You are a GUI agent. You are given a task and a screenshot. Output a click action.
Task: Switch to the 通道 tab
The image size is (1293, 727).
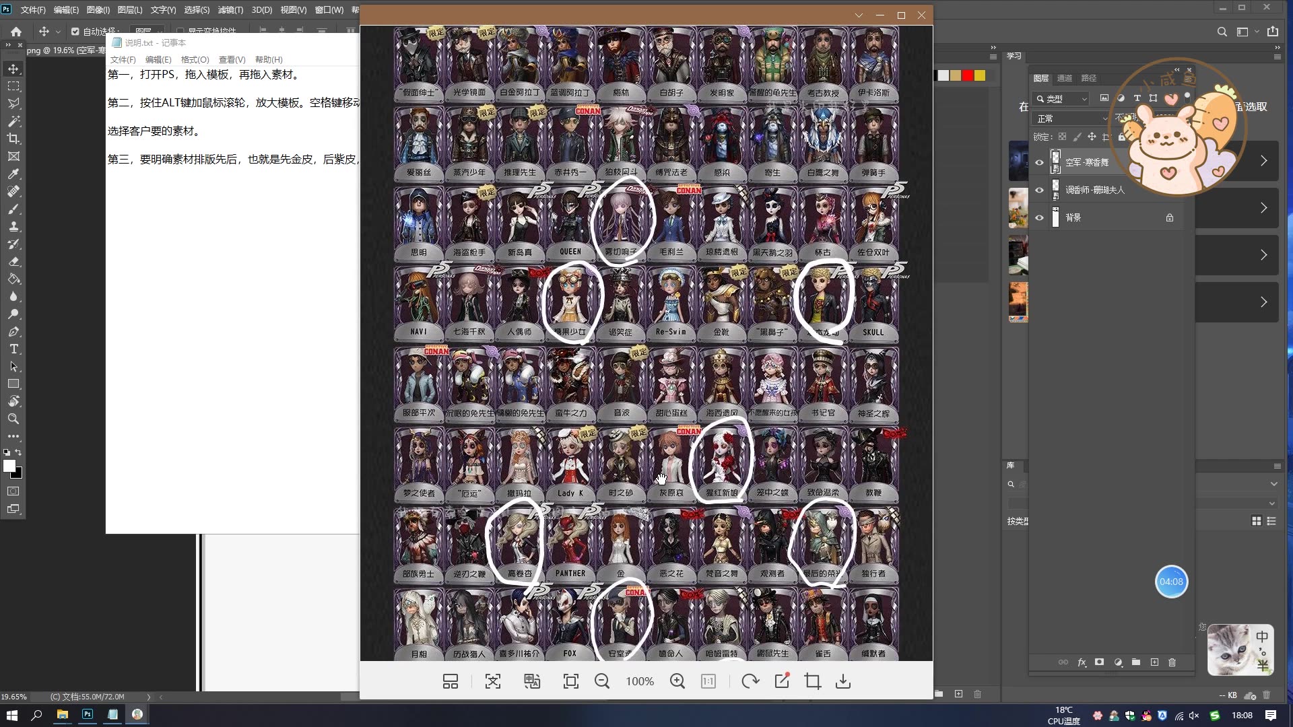pos(1065,78)
